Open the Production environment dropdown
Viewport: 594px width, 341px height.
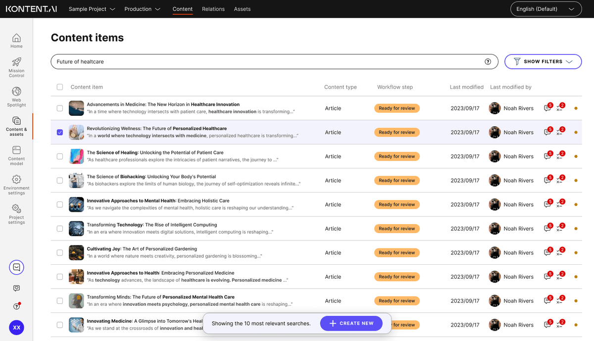[x=143, y=9]
